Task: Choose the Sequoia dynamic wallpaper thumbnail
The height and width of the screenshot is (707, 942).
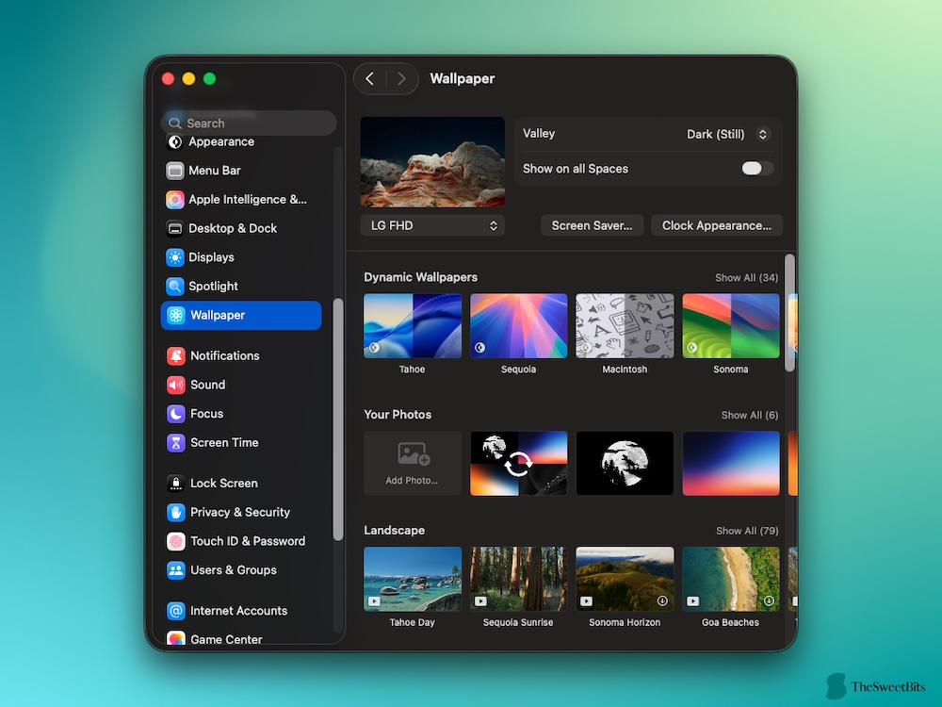Action: pyautogui.click(x=518, y=326)
